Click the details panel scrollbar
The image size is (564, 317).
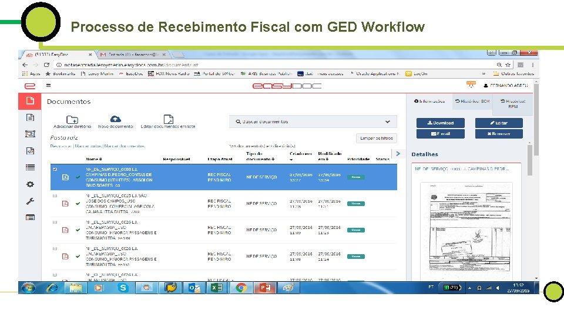tap(530, 160)
